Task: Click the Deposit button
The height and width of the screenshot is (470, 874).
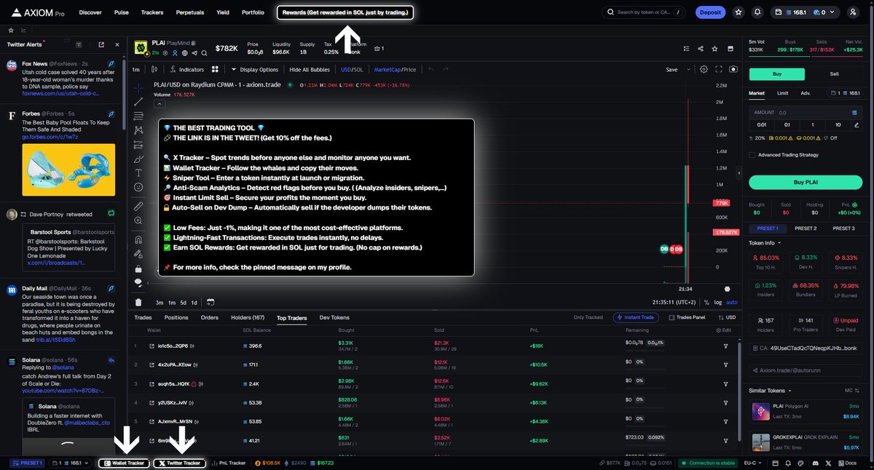Action: click(709, 12)
